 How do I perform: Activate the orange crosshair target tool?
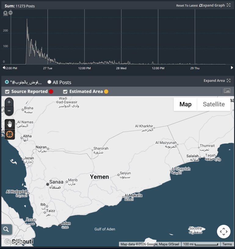10,134
